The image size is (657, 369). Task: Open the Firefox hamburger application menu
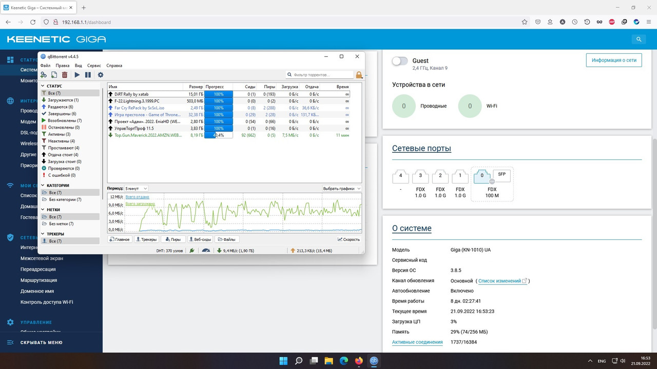coord(648,22)
